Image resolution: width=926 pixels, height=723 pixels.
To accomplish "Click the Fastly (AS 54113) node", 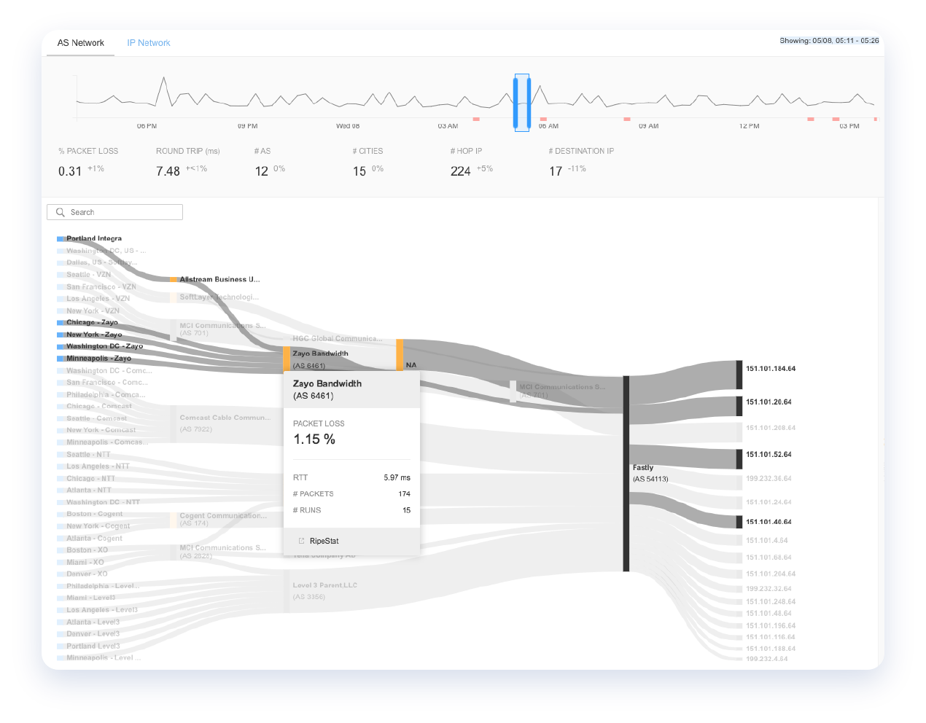I will pos(626,474).
